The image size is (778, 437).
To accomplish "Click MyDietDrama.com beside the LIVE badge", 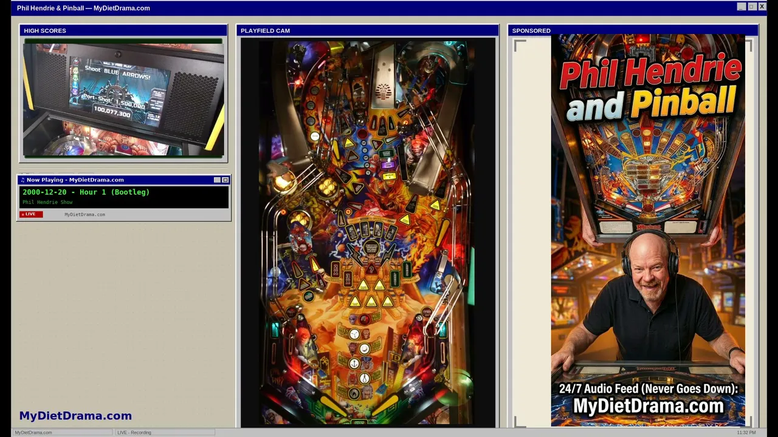I will tap(84, 214).
